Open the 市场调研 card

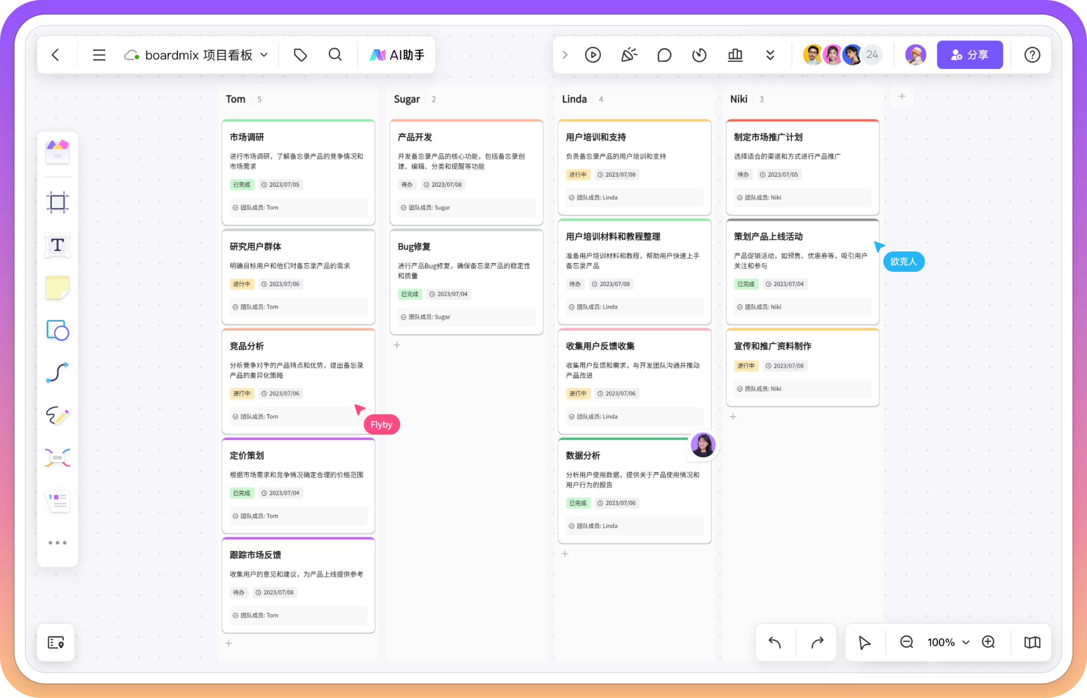(x=298, y=172)
